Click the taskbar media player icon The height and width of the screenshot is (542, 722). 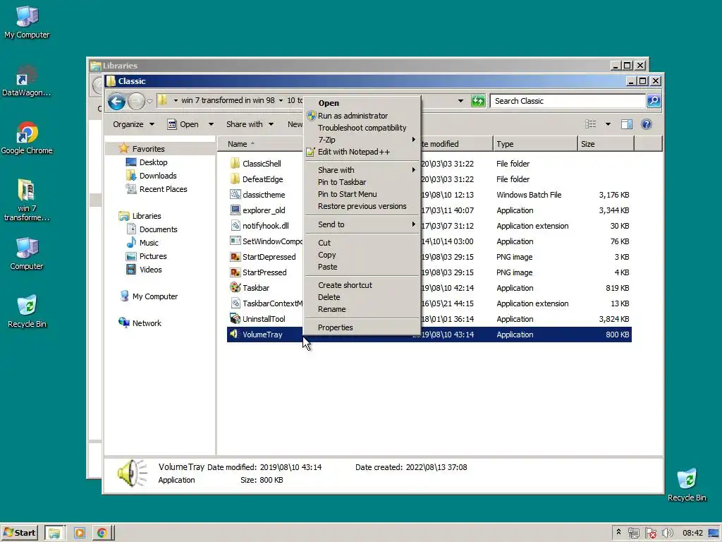click(79, 533)
